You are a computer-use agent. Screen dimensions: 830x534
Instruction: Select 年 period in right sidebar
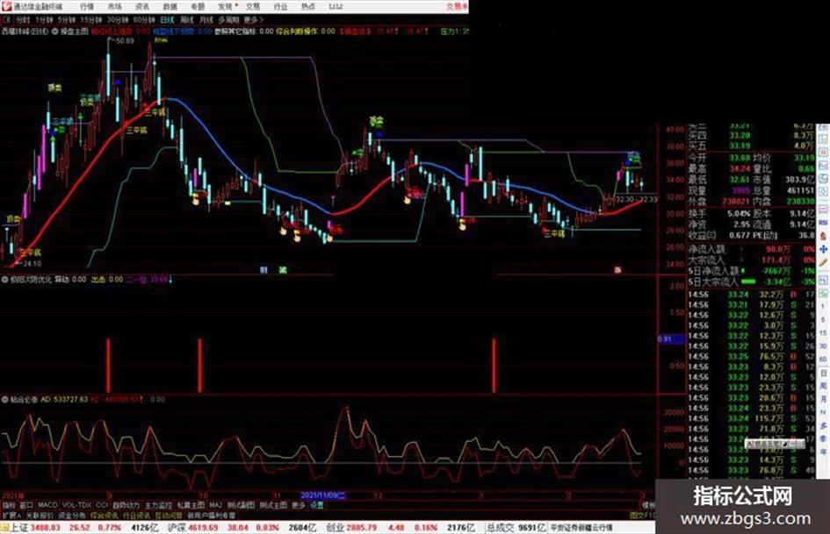point(823,452)
